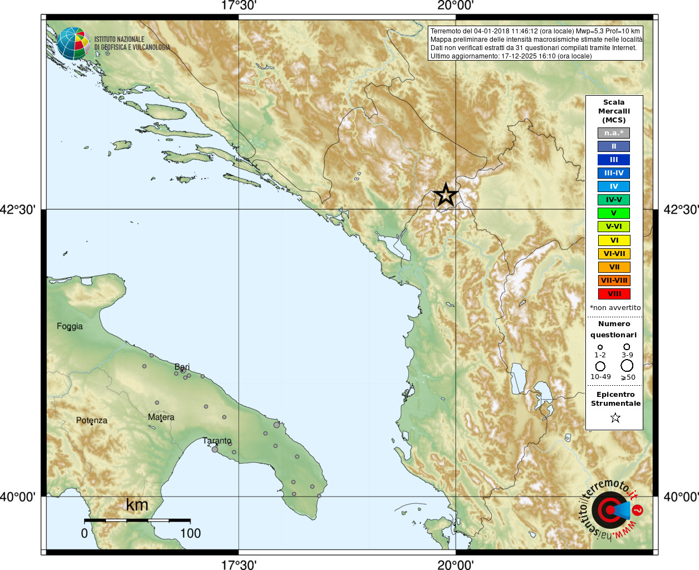Click the Dati non verificati info line

(x=534, y=48)
